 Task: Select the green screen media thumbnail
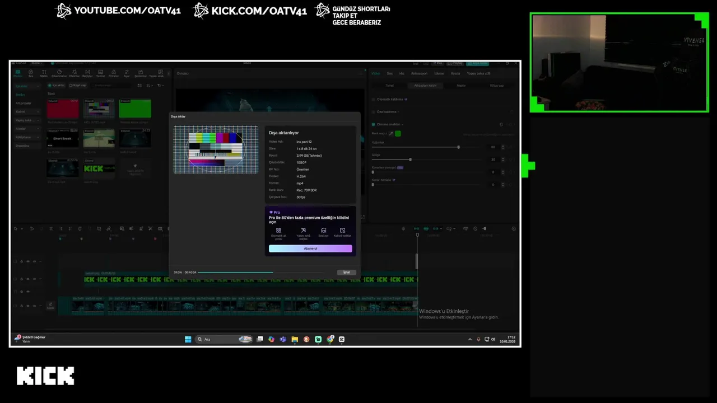(135, 109)
